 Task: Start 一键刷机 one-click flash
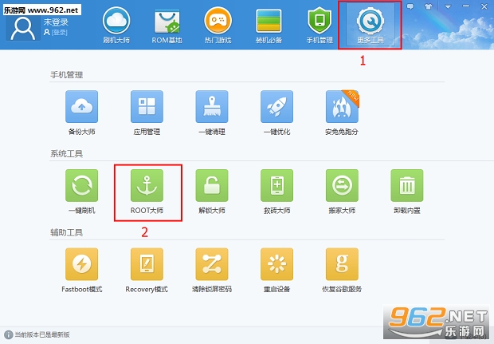pos(82,186)
